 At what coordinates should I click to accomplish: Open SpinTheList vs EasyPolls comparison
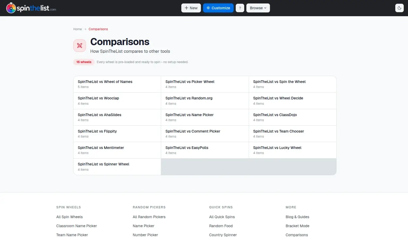205,150
